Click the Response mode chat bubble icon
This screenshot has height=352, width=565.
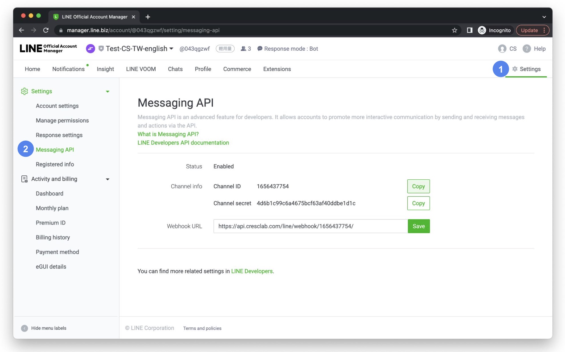(x=259, y=48)
